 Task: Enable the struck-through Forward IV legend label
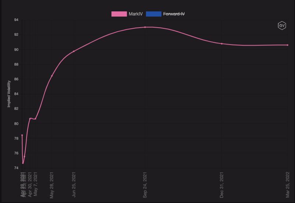tap(174, 14)
